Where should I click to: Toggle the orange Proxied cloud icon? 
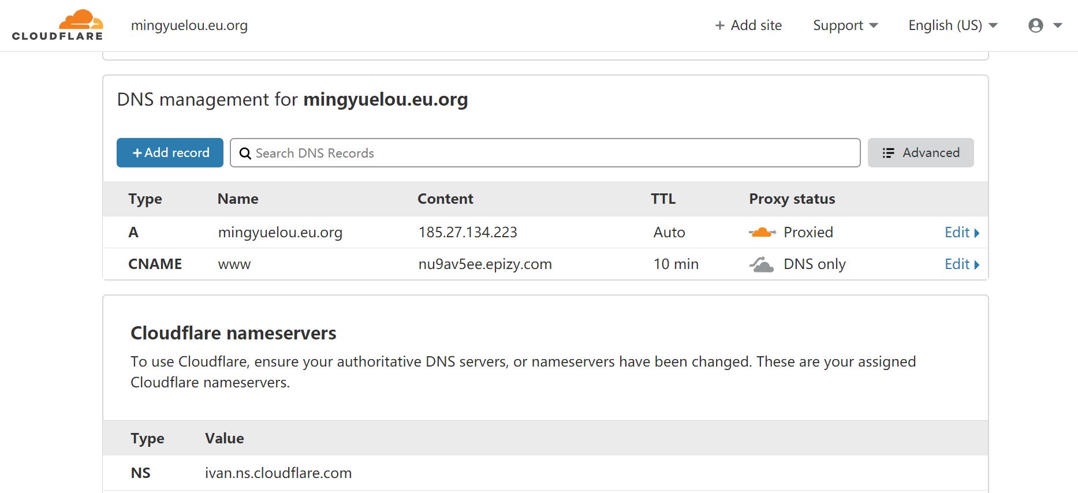click(762, 232)
